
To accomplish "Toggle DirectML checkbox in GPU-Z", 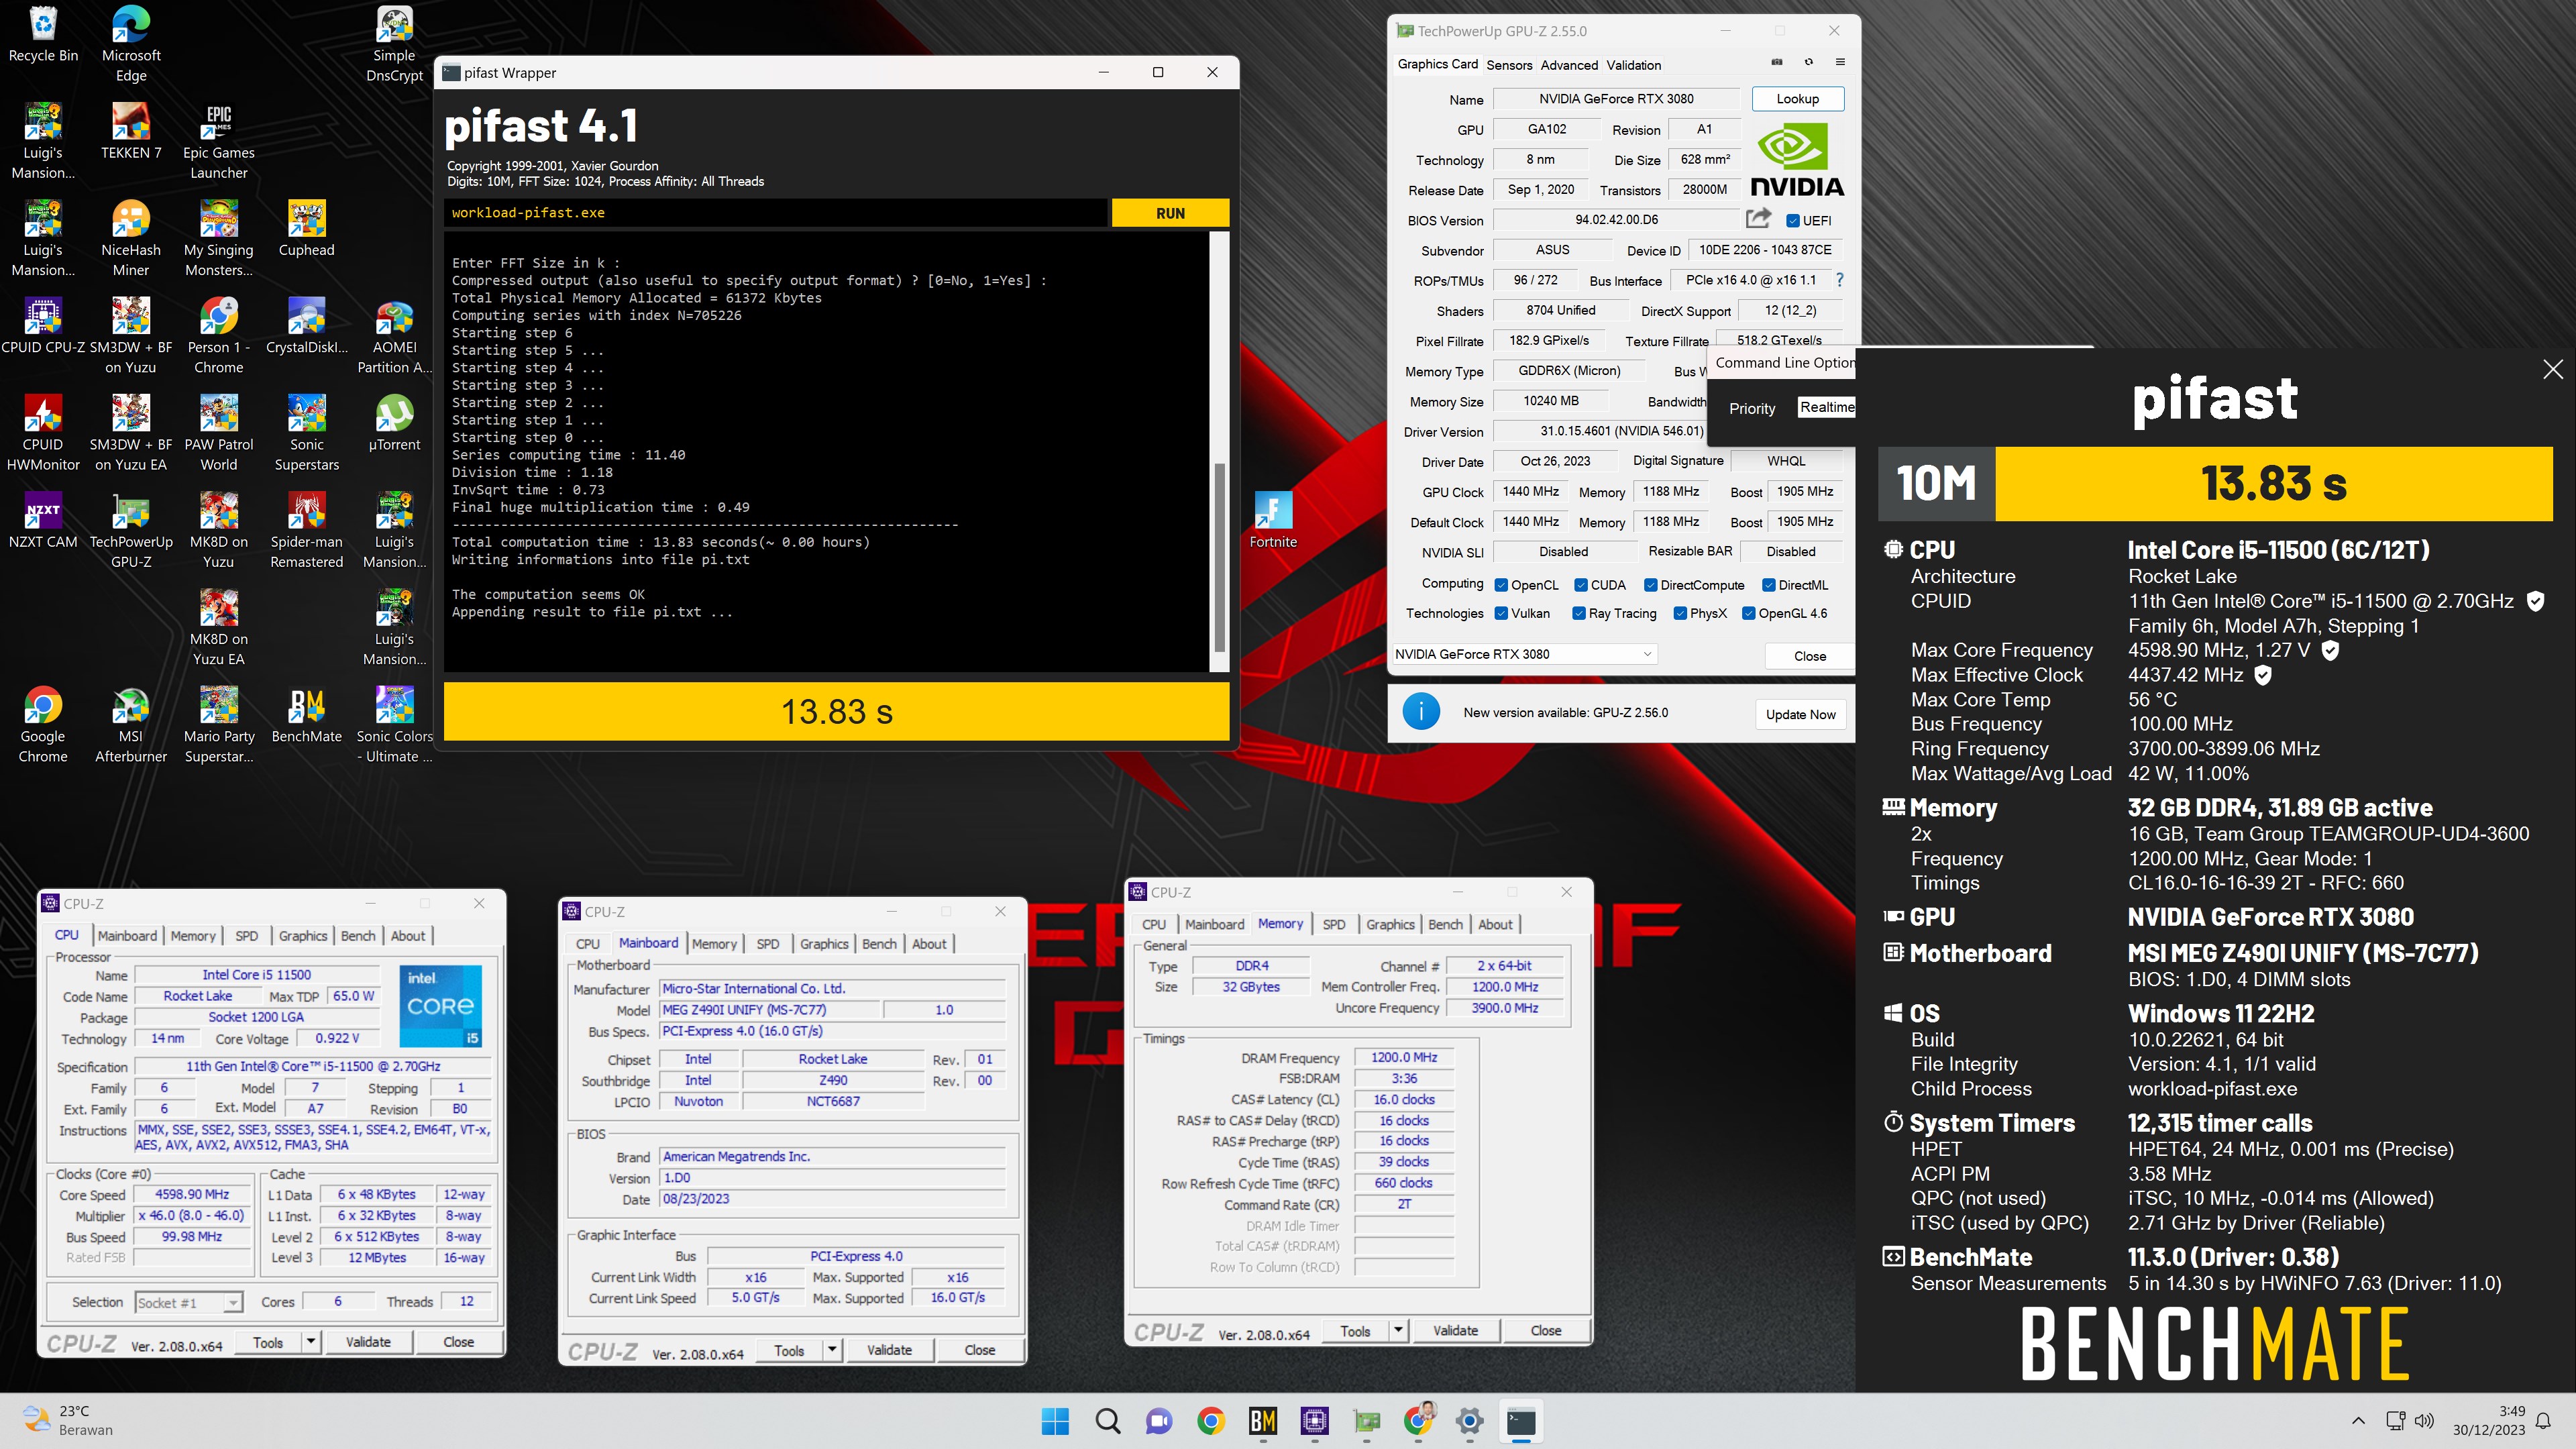I will click(x=1769, y=585).
